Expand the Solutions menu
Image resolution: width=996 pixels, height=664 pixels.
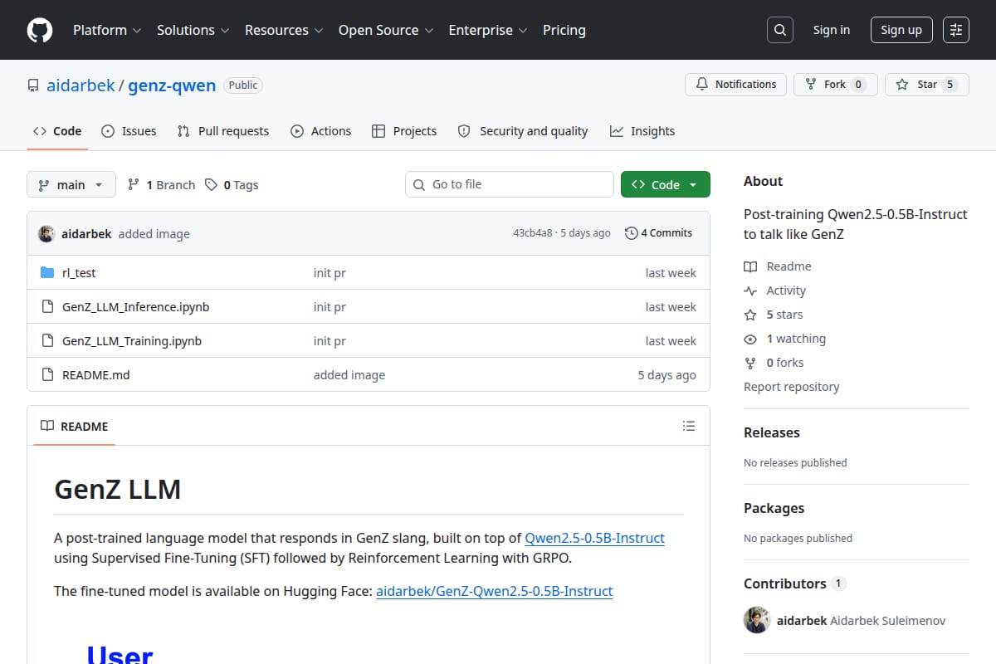click(193, 30)
